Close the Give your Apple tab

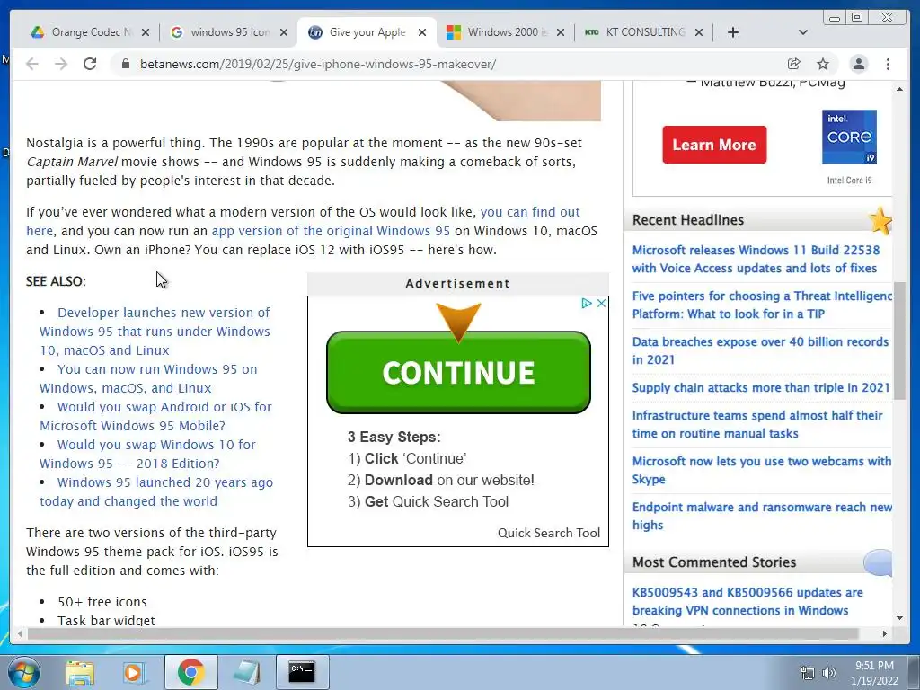pyautogui.click(x=422, y=32)
